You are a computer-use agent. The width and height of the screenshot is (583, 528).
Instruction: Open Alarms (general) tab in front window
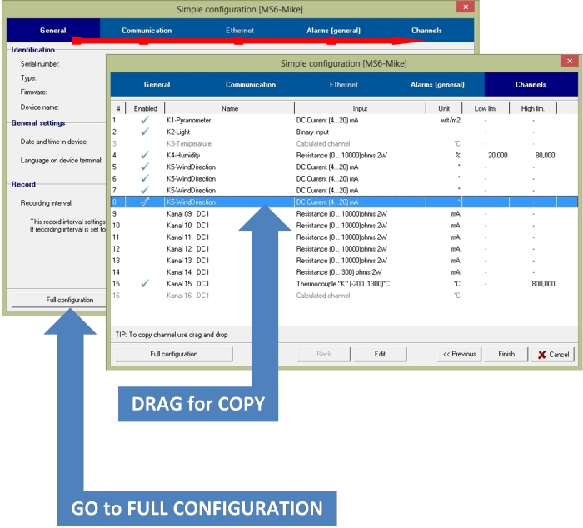[437, 85]
